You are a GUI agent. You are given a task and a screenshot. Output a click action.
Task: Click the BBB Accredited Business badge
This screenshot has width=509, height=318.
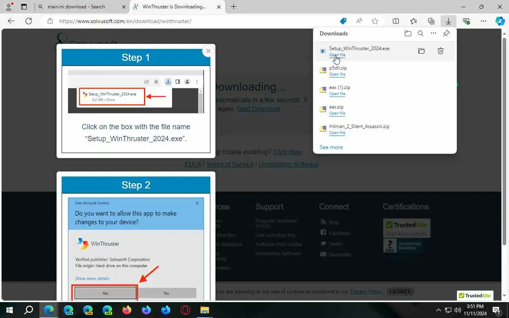pyautogui.click(x=403, y=246)
